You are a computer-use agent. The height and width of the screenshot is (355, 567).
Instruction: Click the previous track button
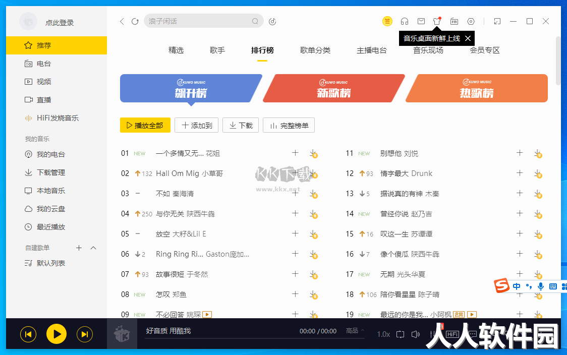(28, 334)
